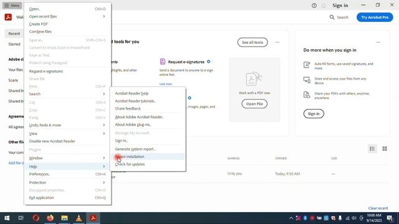Show hidden system tray icons
Screen dimensions: 399x224
(291, 218)
